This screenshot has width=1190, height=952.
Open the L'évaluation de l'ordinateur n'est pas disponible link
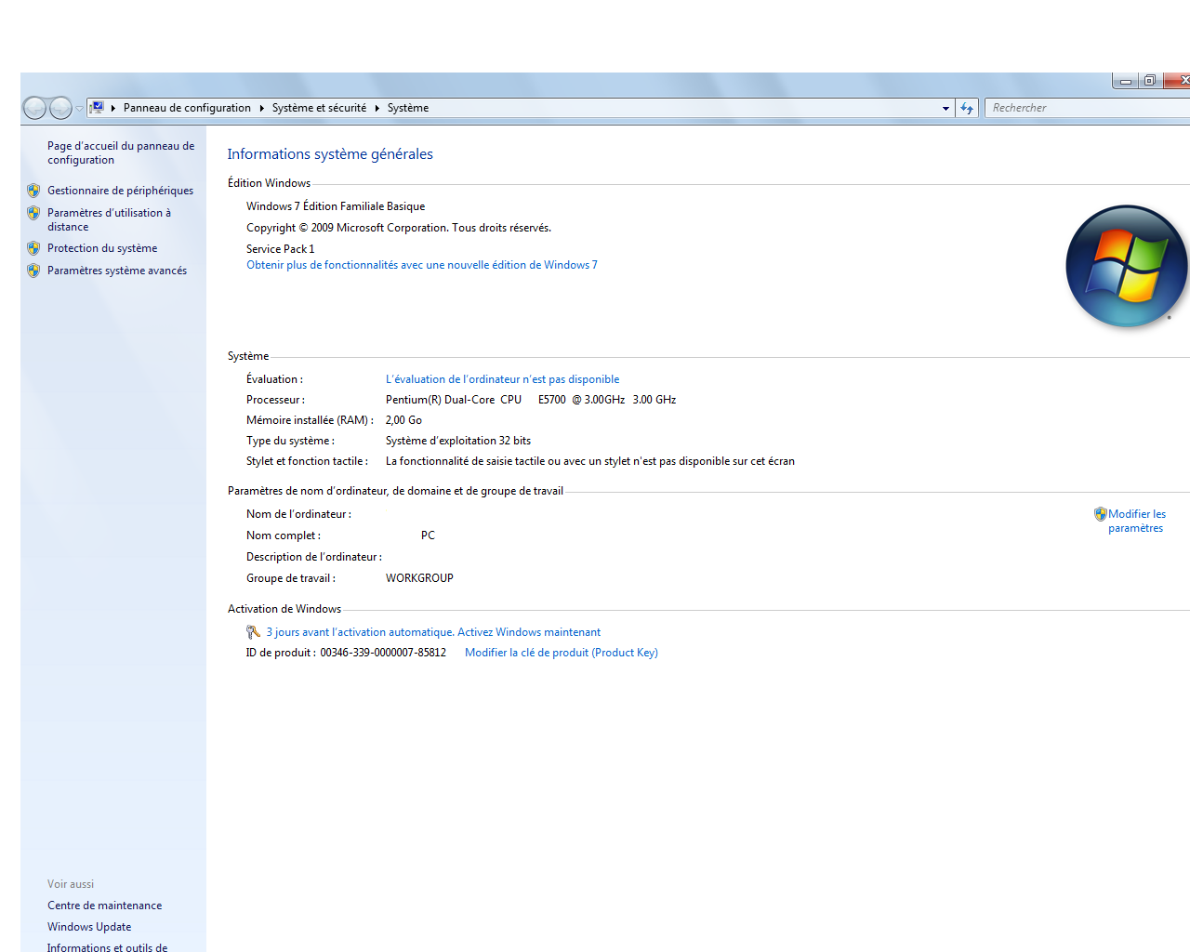[x=502, y=379]
